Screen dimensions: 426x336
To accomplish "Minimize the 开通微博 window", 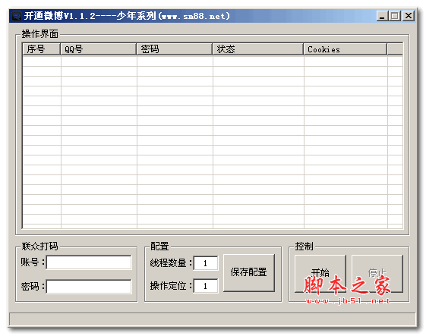I will tap(382, 16).
